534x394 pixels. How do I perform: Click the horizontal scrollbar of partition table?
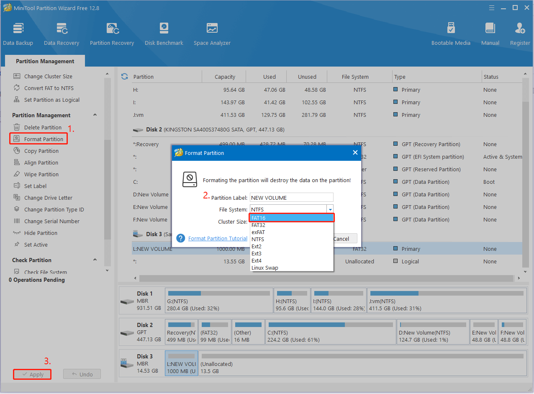click(326, 278)
